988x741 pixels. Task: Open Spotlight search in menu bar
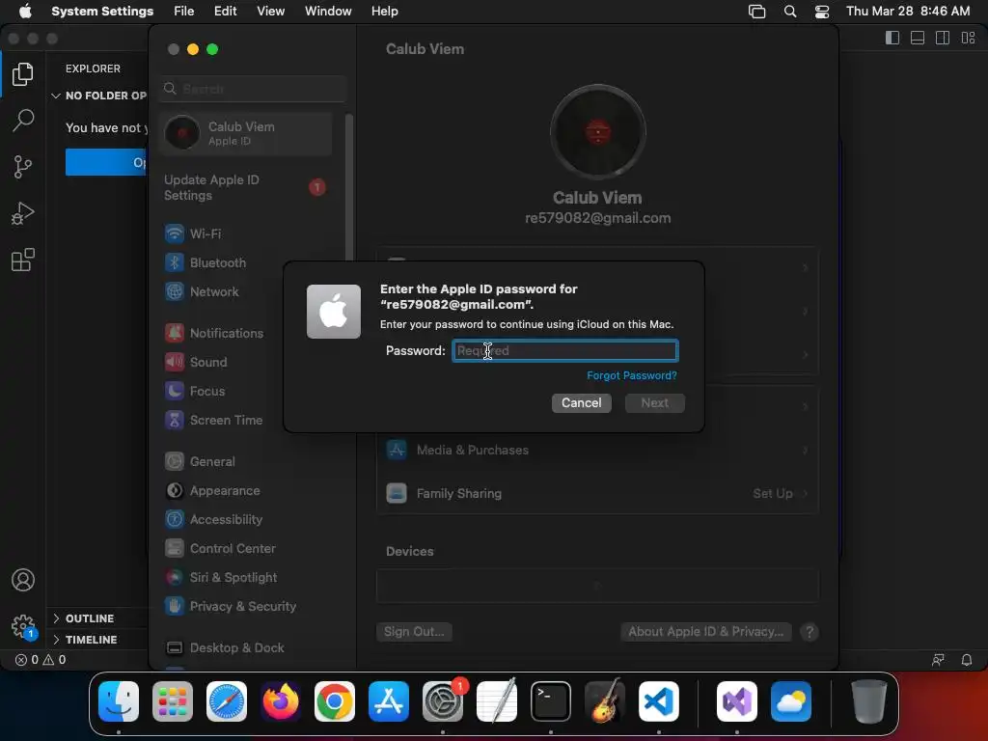[789, 12]
